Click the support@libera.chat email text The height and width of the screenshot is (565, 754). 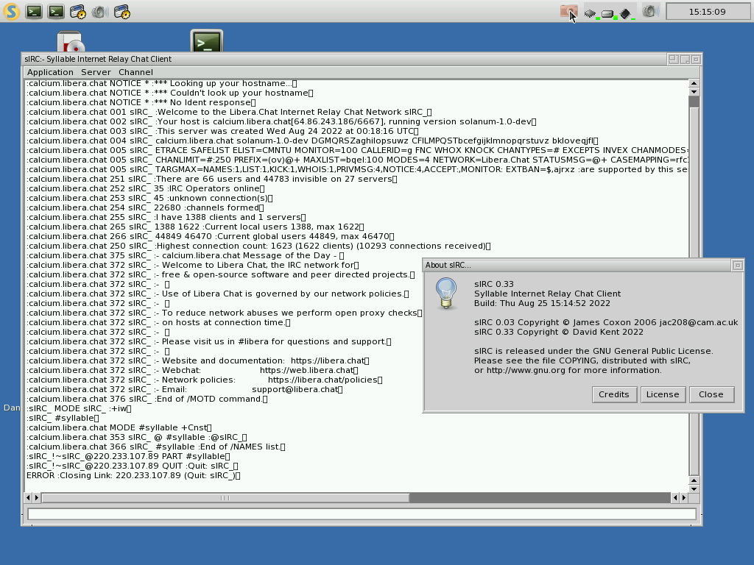pyautogui.click(x=295, y=390)
